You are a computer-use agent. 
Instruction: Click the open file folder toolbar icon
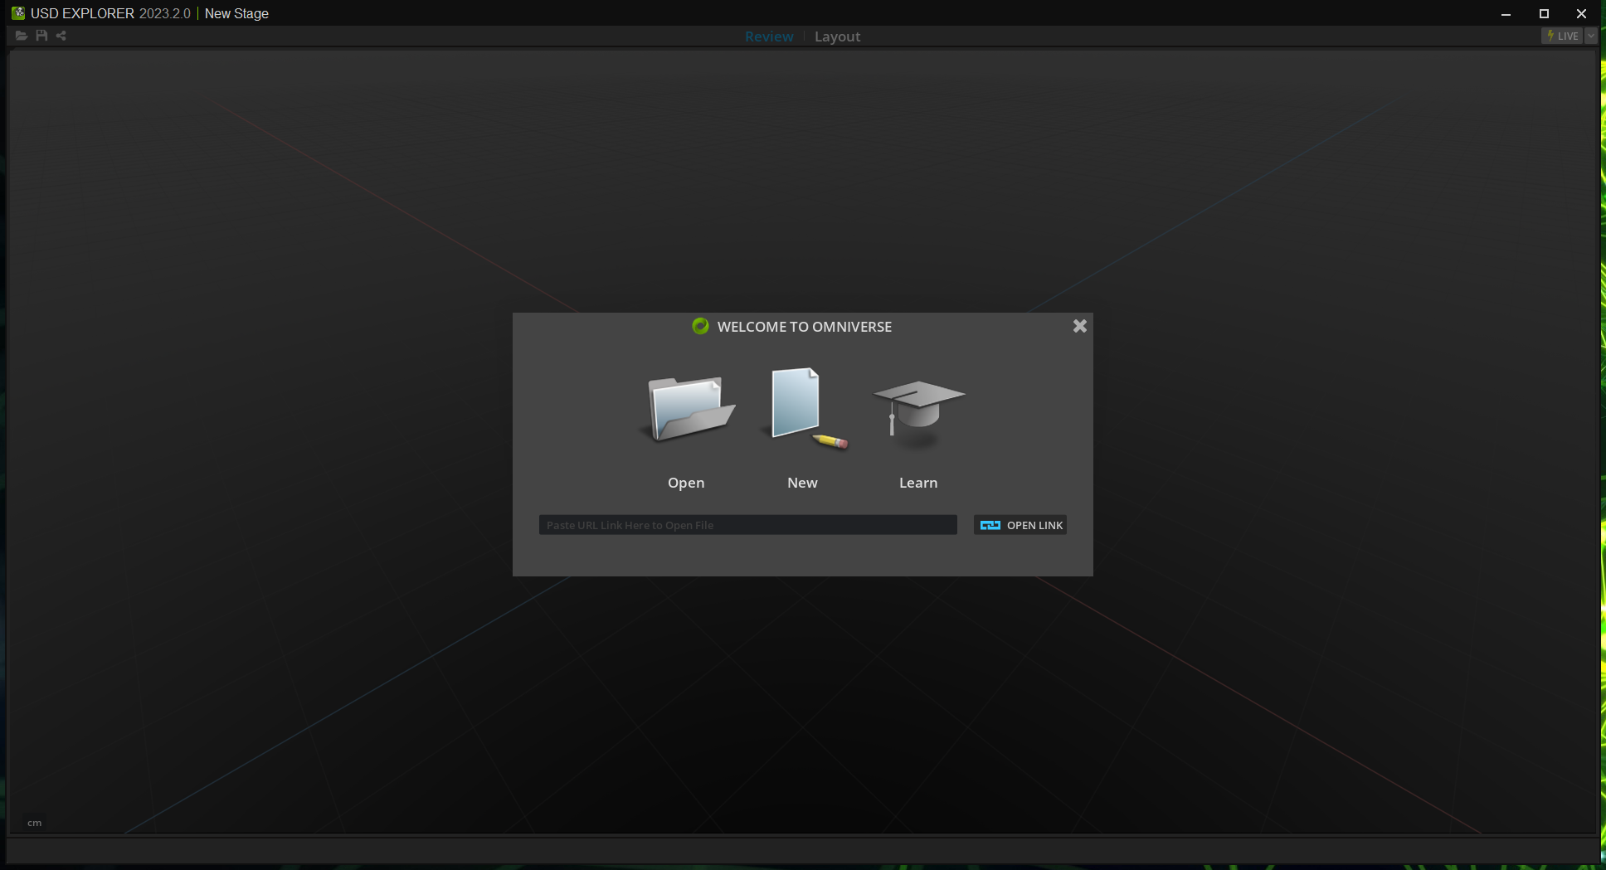[x=22, y=36]
